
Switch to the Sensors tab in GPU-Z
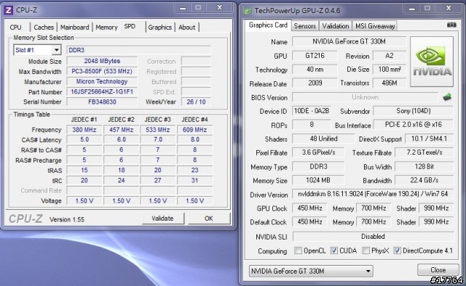tap(305, 26)
